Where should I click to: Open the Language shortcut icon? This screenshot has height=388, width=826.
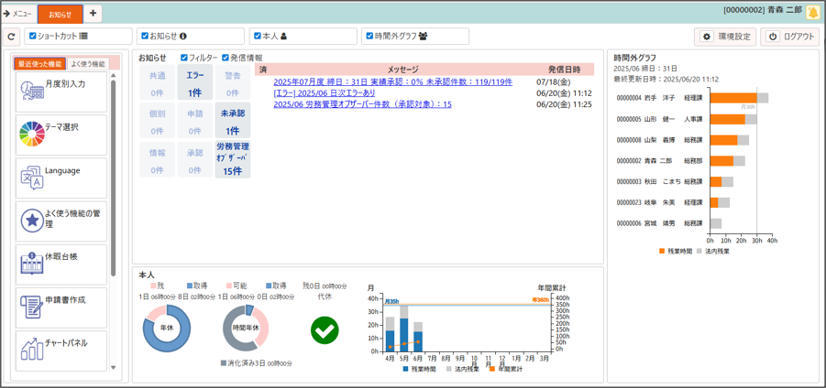(32, 177)
